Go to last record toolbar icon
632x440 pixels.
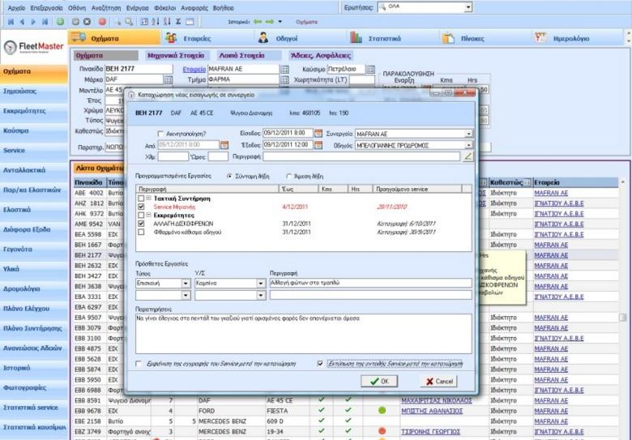click(x=45, y=22)
